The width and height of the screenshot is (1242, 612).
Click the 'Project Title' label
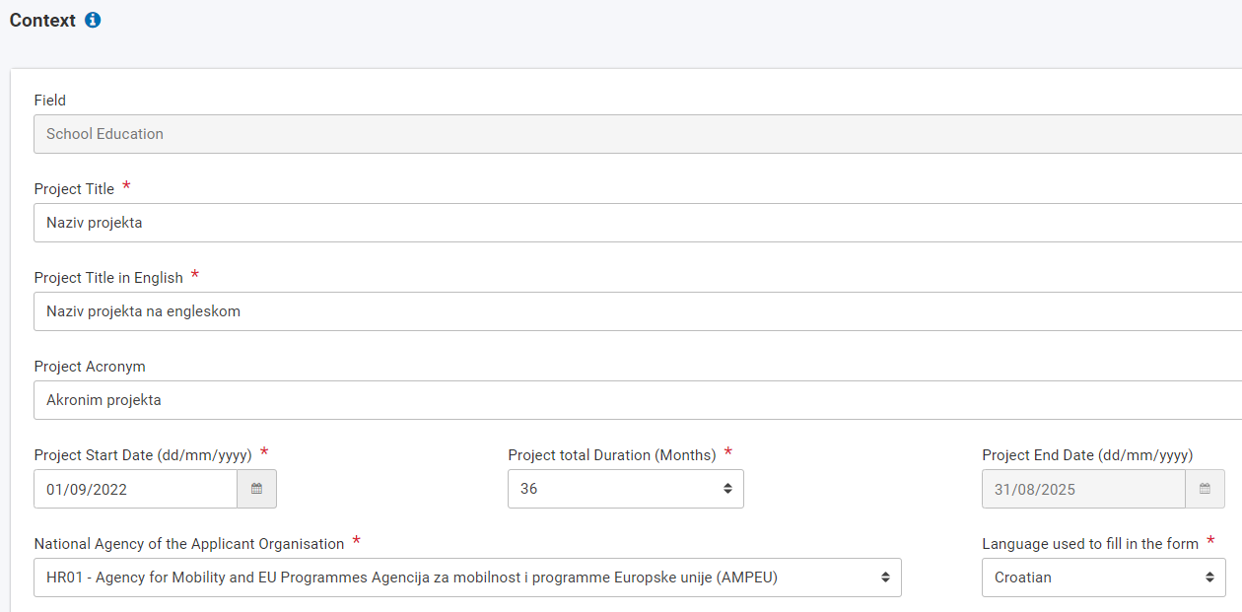74,189
